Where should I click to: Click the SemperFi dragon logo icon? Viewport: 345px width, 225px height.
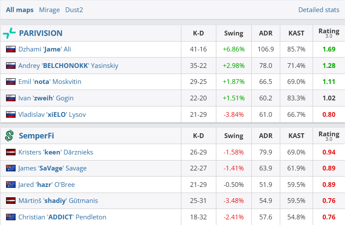(9, 136)
